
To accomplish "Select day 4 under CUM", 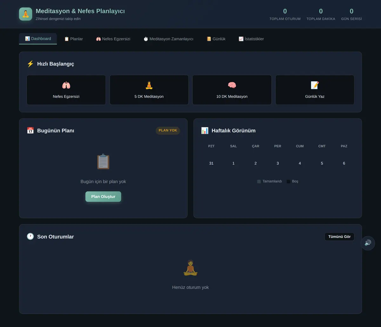I will pyautogui.click(x=300, y=163).
